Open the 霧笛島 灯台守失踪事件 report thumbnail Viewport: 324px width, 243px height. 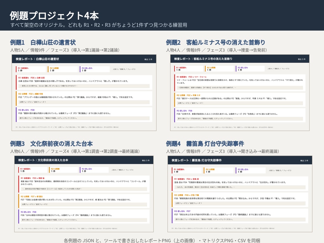pos(240,194)
